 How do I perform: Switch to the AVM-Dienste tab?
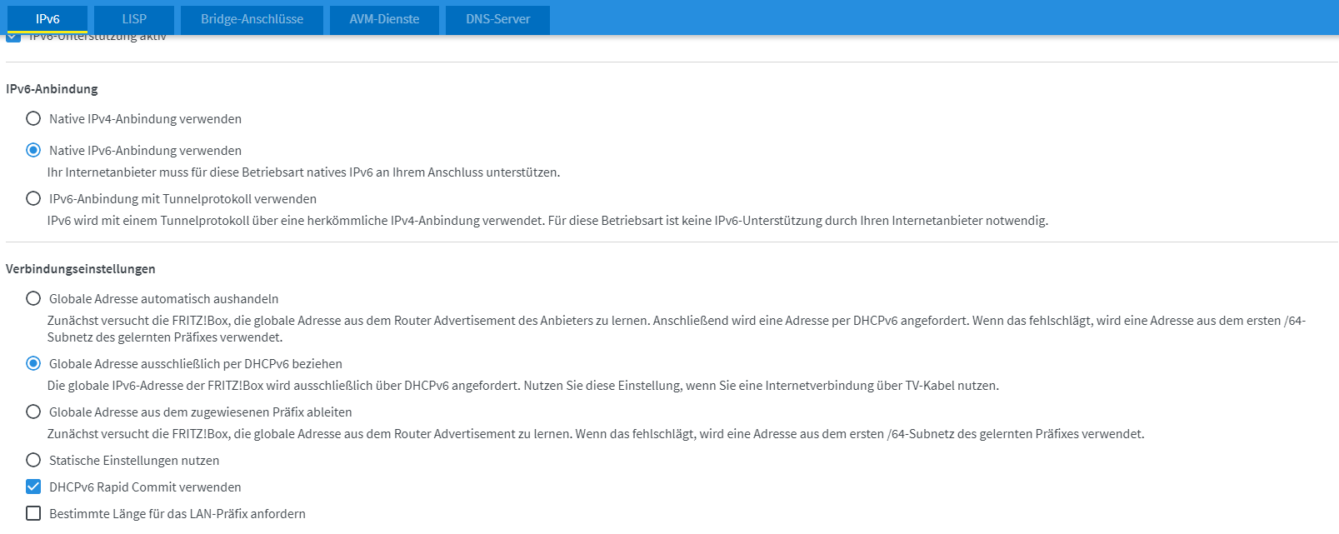coord(384,19)
